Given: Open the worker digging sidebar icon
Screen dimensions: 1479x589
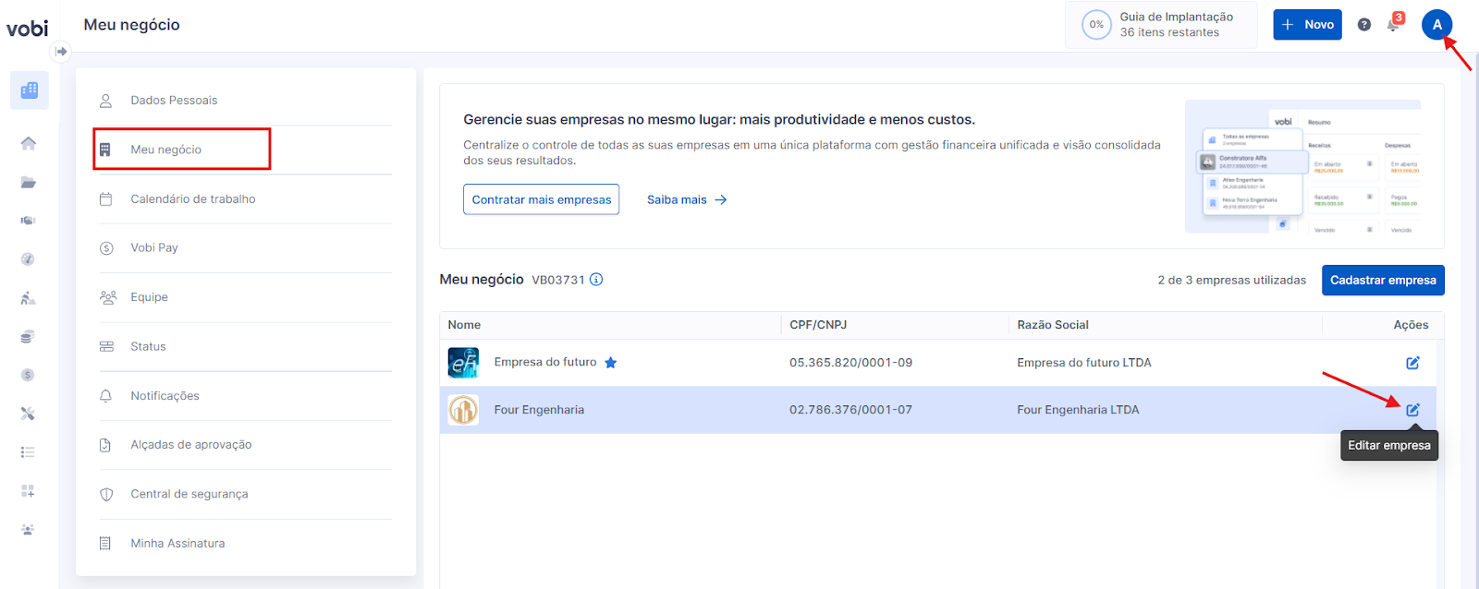Looking at the screenshot, I should [29, 298].
